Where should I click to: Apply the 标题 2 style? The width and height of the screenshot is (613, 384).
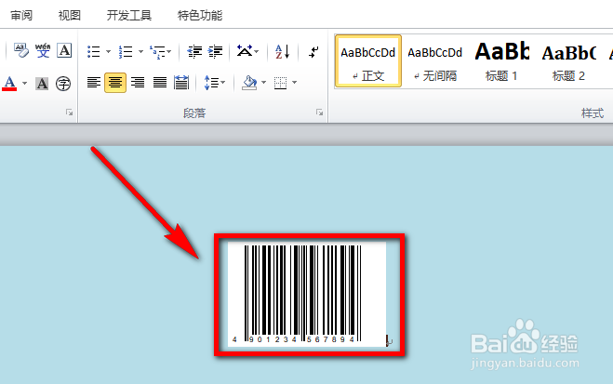[x=568, y=61]
